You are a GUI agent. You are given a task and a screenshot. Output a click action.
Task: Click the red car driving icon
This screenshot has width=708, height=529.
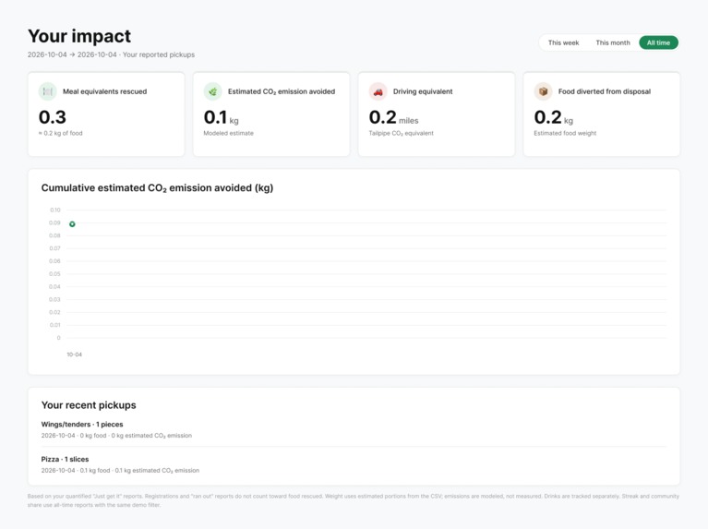[x=378, y=91]
